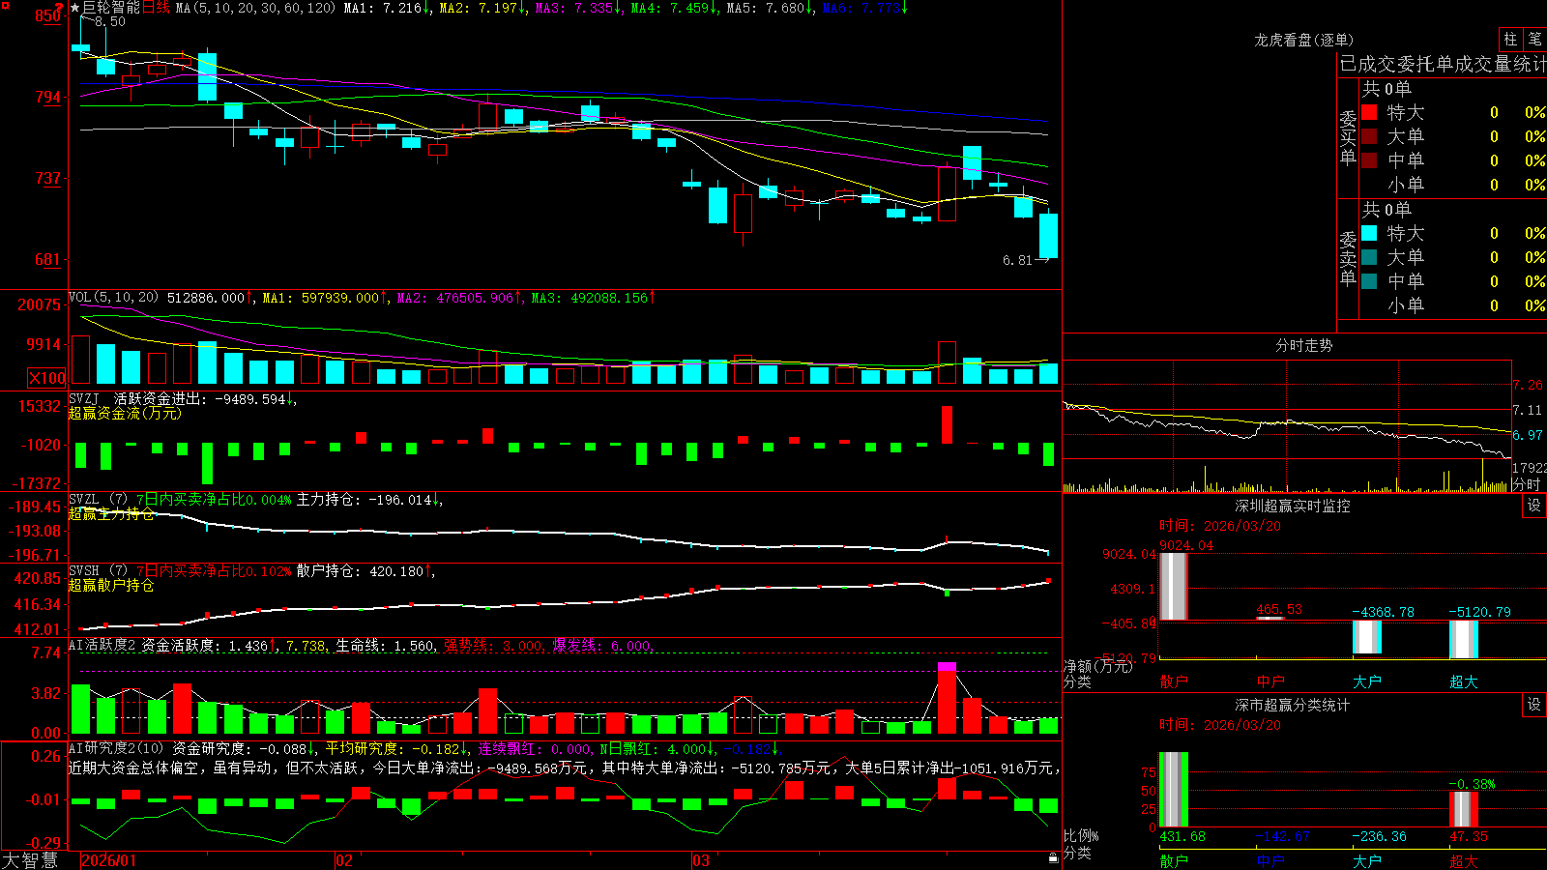Click the 超赢资金流(万元) legend label
Screen dimensions: 1547x870
[x=125, y=413]
